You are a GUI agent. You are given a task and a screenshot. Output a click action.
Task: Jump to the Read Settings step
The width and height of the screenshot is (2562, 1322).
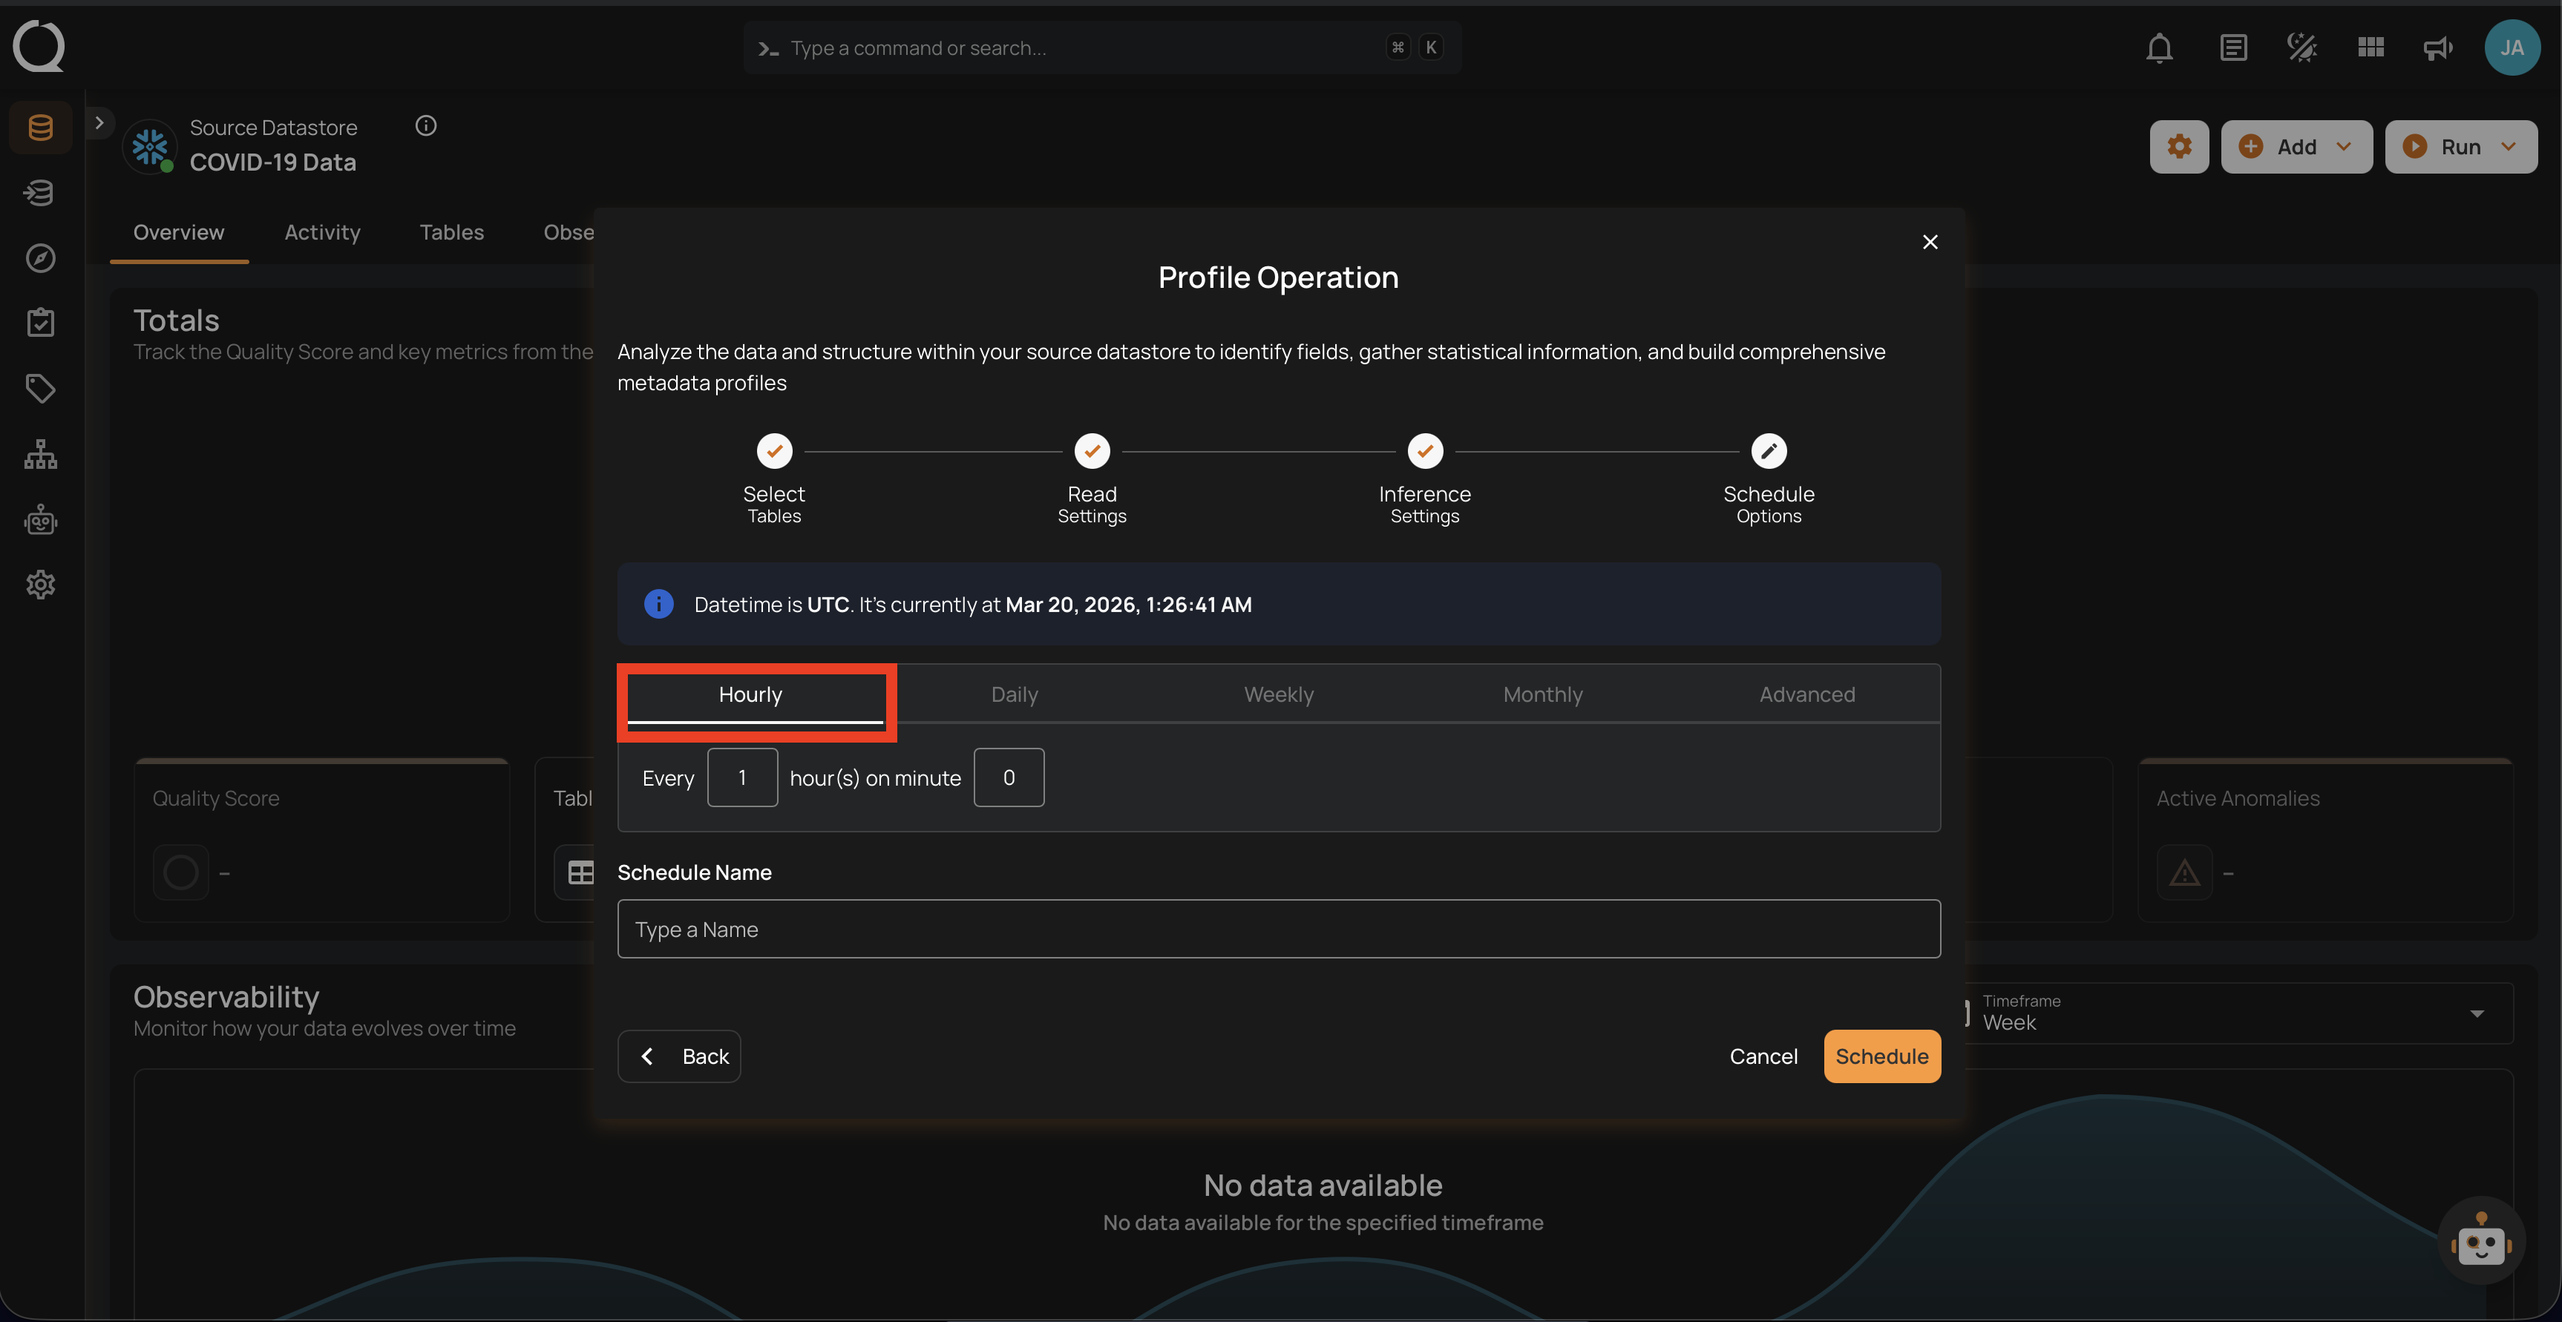(x=1091, y=451)
